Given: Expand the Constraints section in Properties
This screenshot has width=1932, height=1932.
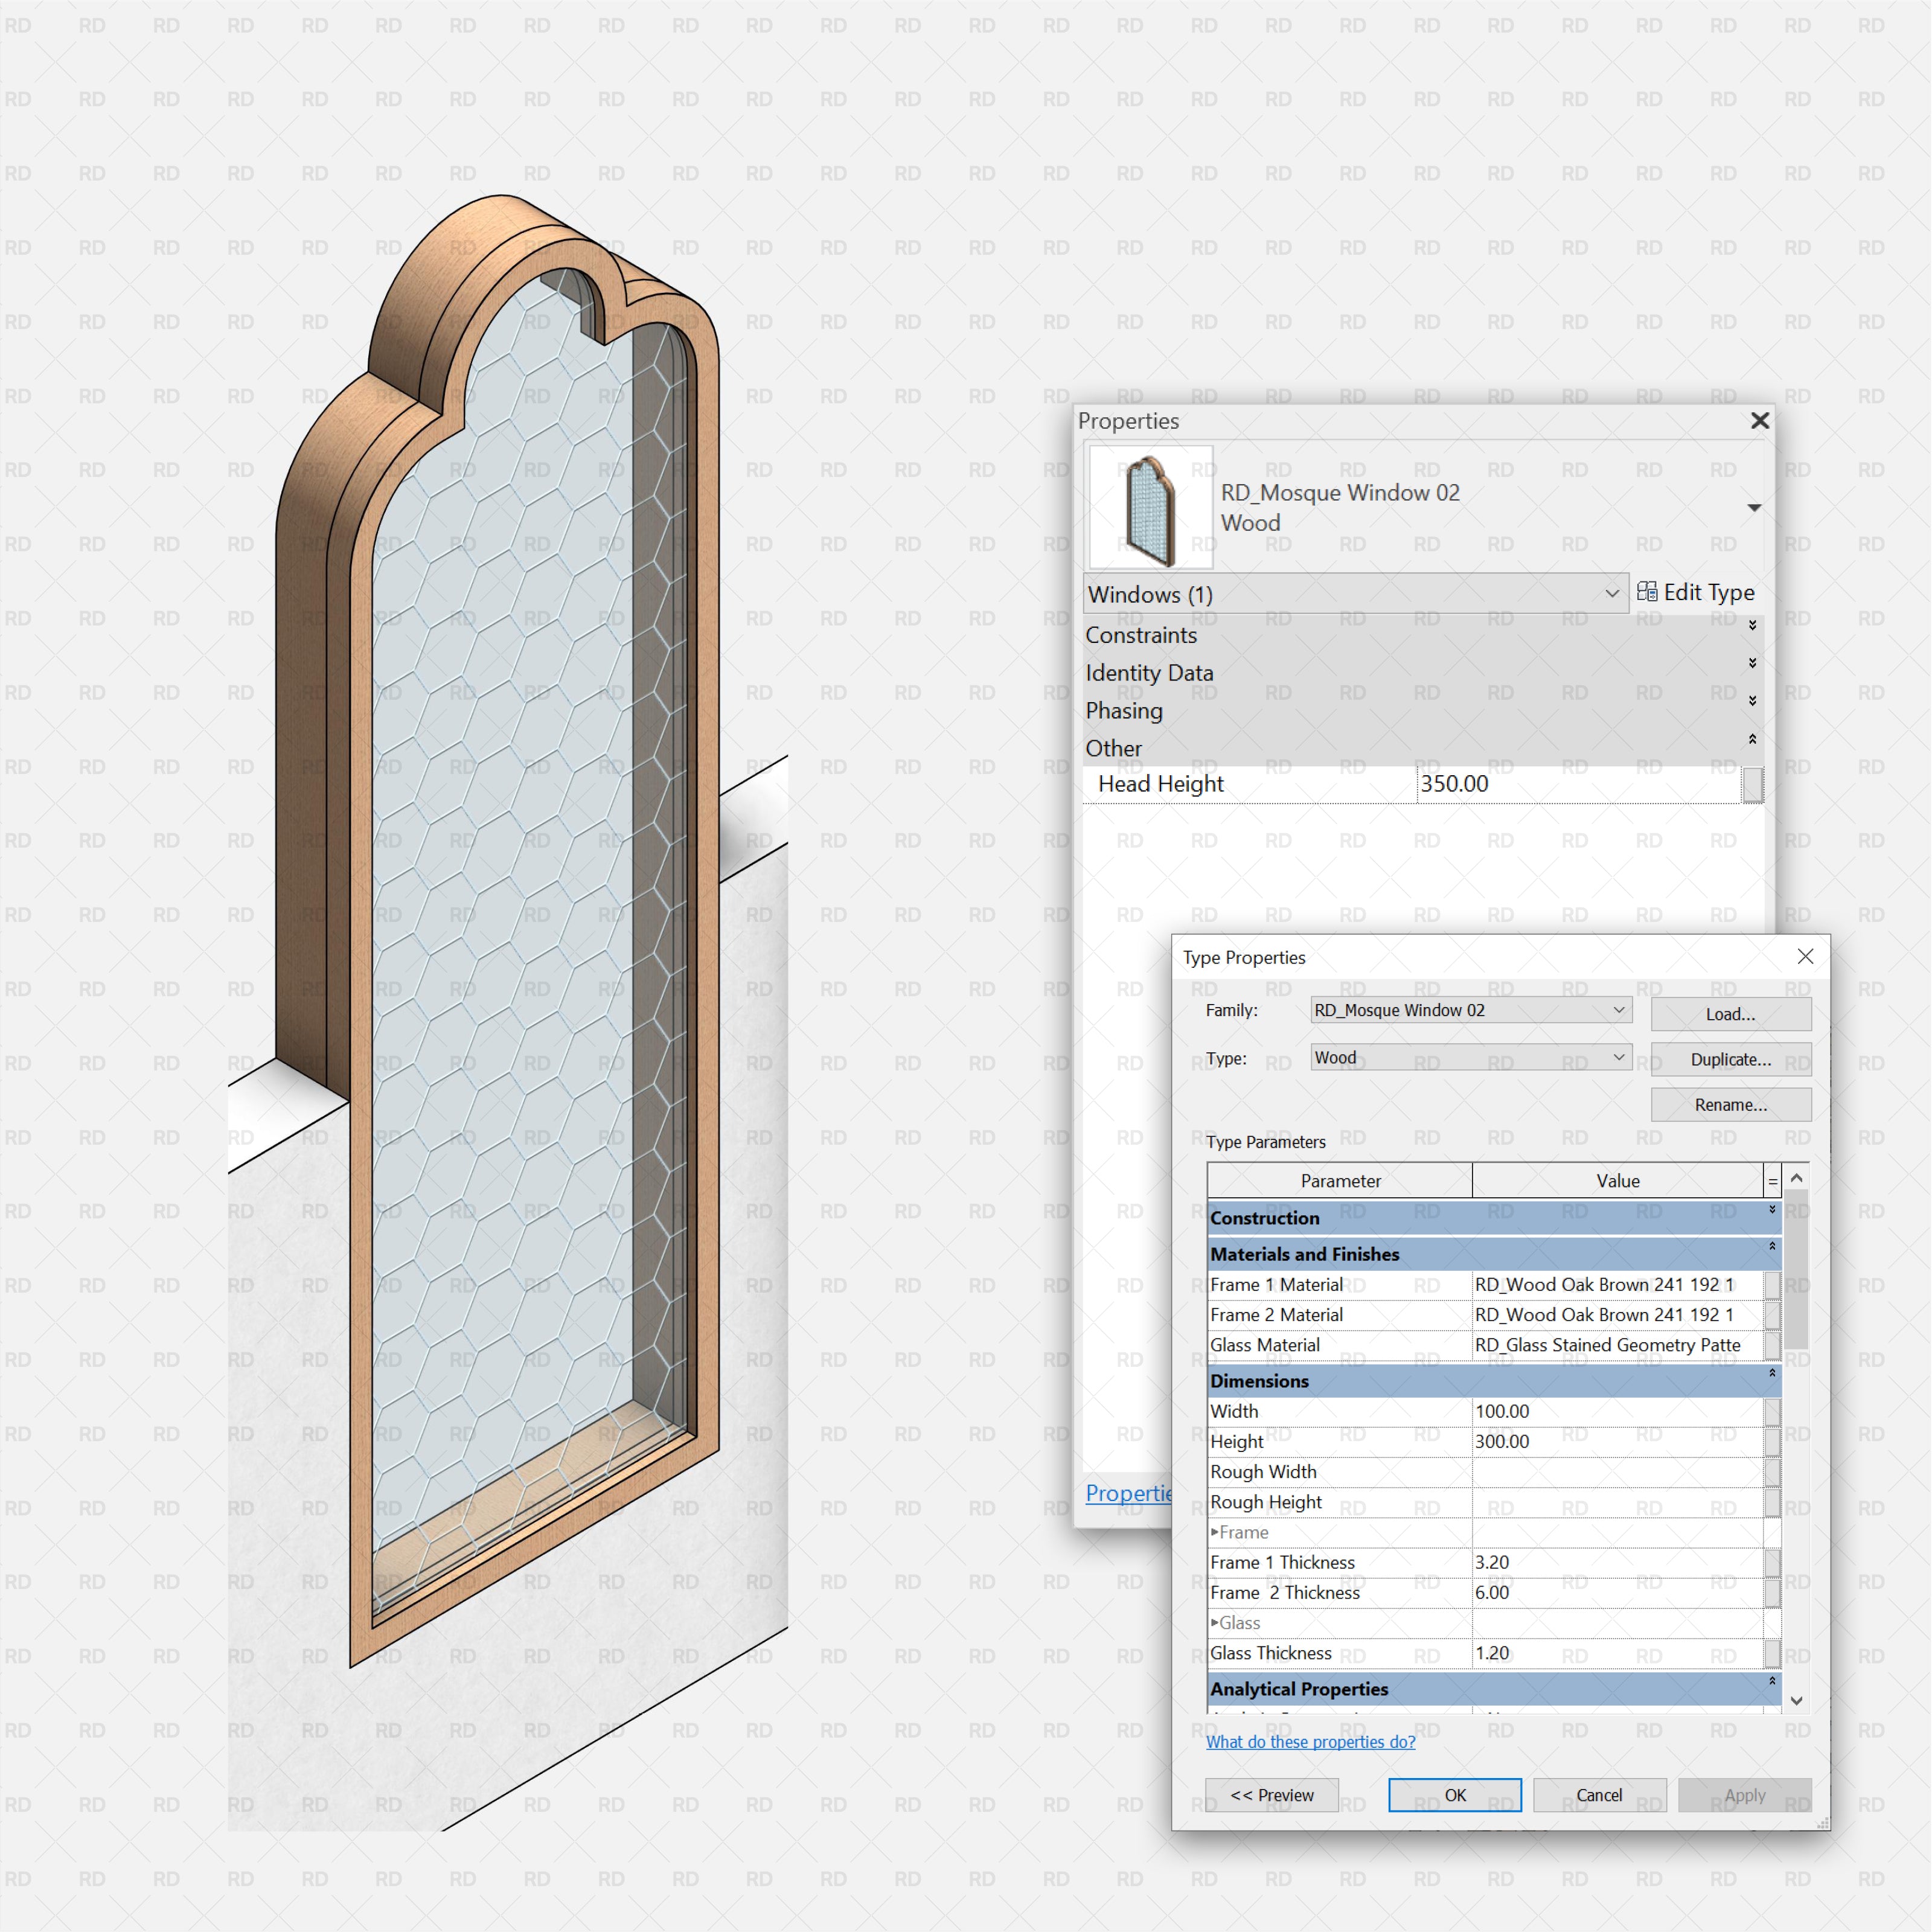Looking at the screenshot, I should click(x=1753, y=627).
